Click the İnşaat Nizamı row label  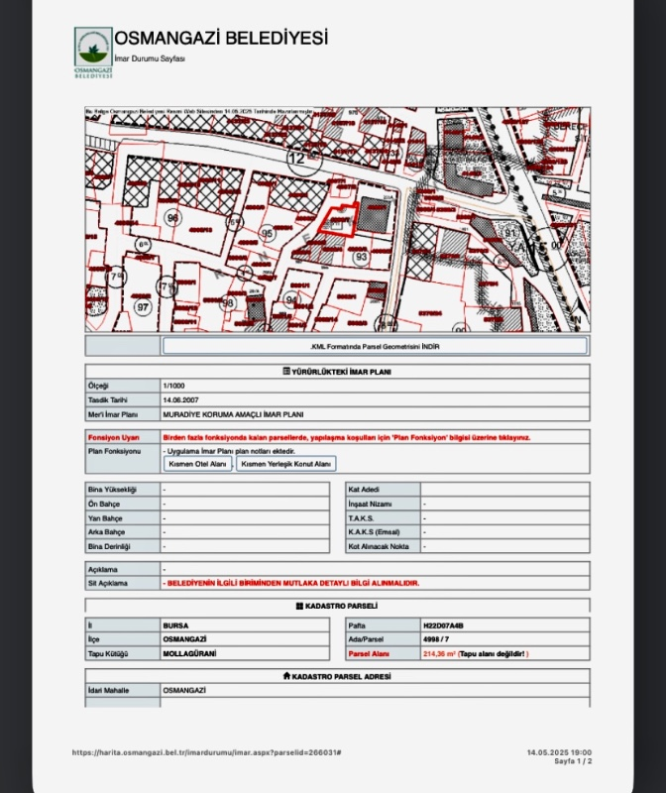pos(370,505)
